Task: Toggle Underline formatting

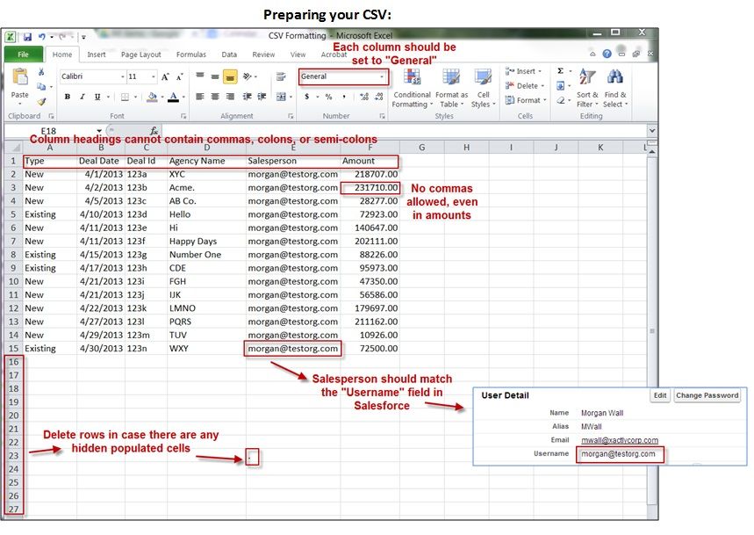Action: pos(97,97)
